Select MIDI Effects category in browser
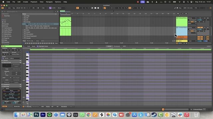213x119 pixels. [x=8, y=32]
